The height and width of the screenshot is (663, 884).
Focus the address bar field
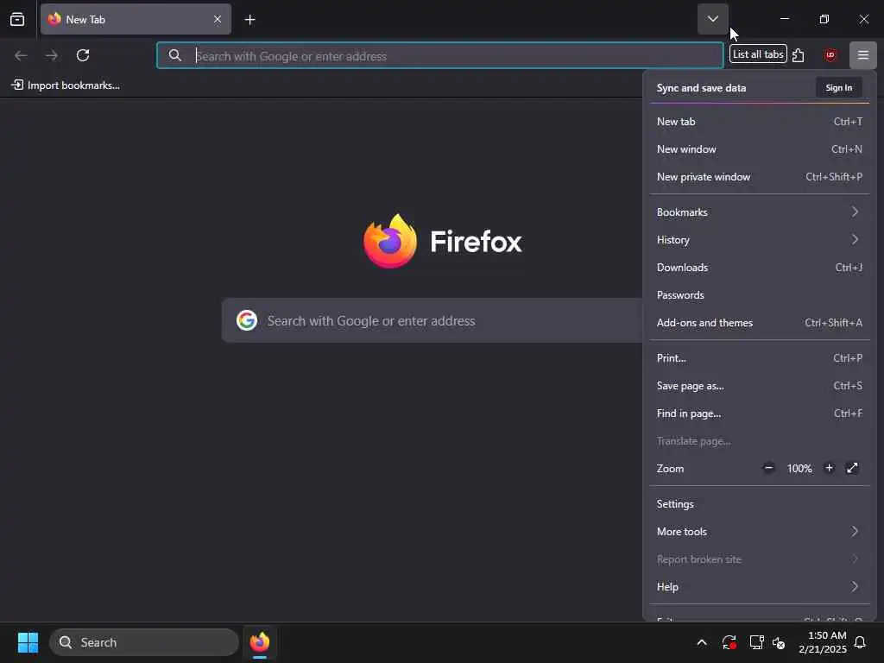coord(439,55)
